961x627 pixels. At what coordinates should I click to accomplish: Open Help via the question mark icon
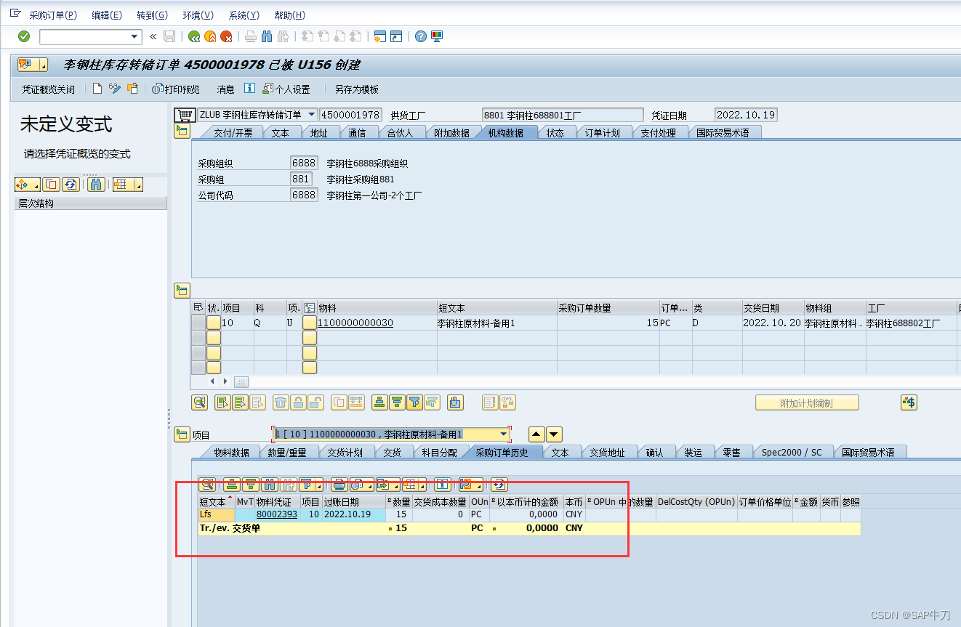[420, 36]
